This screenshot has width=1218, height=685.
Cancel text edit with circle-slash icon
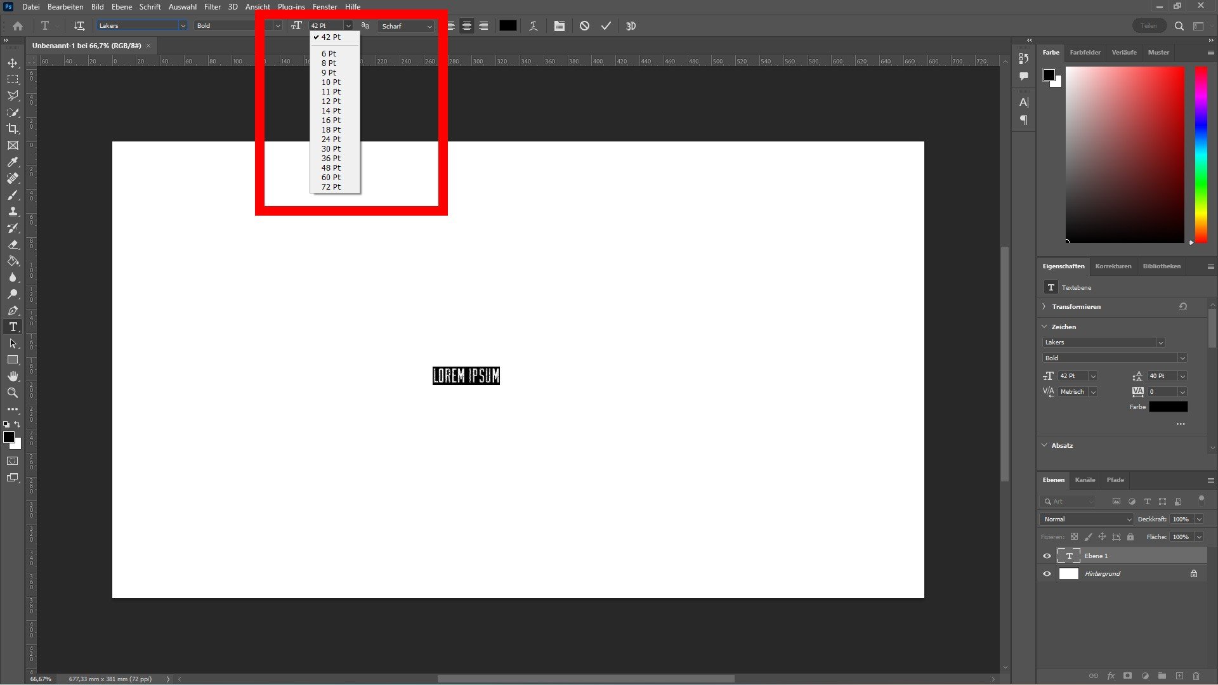click(584, 26)
